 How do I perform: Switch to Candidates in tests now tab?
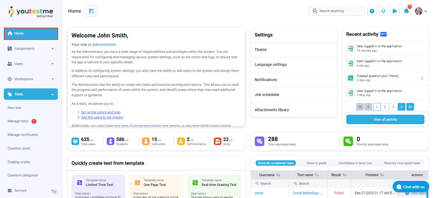point(355,163)
